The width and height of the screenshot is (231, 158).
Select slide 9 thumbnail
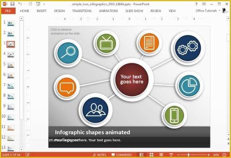11,107
